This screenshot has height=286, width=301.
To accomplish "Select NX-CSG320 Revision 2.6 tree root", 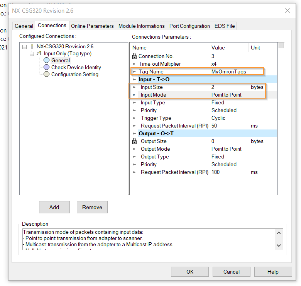I will (x=65, y=46).
